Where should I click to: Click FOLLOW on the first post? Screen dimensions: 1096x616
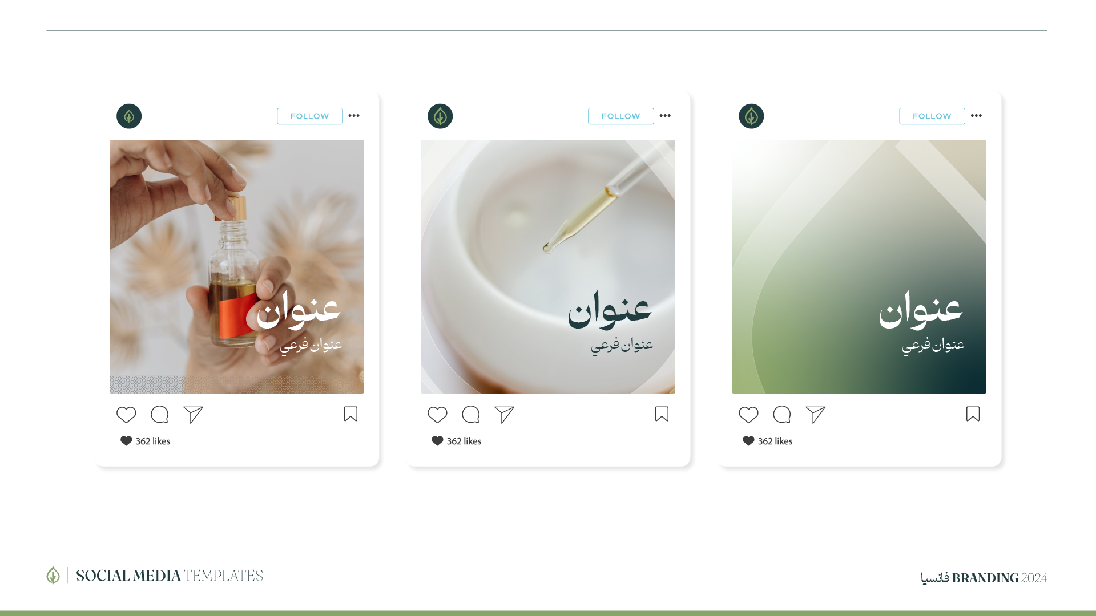pos(310,116)
